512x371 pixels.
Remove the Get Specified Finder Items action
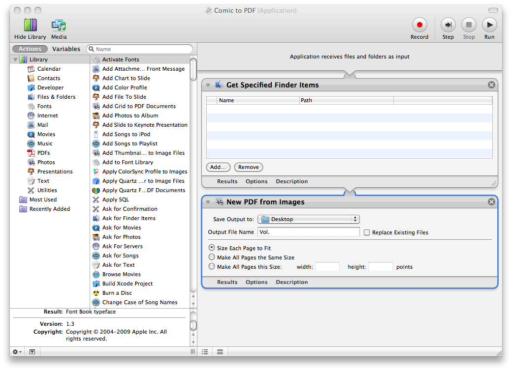point(491,85)
